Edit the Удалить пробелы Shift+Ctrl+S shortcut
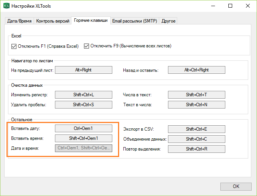This screenshot has height=196, width=257. (x=84, y=105)
